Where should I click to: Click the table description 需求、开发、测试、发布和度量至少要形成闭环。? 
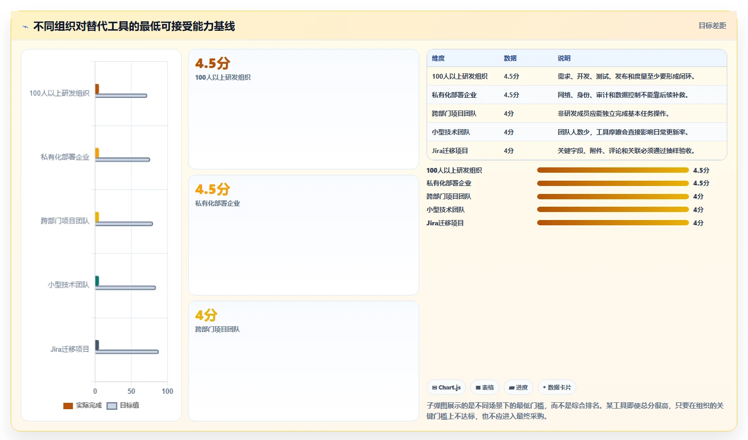pyautogui.click(x=626, y=76)
